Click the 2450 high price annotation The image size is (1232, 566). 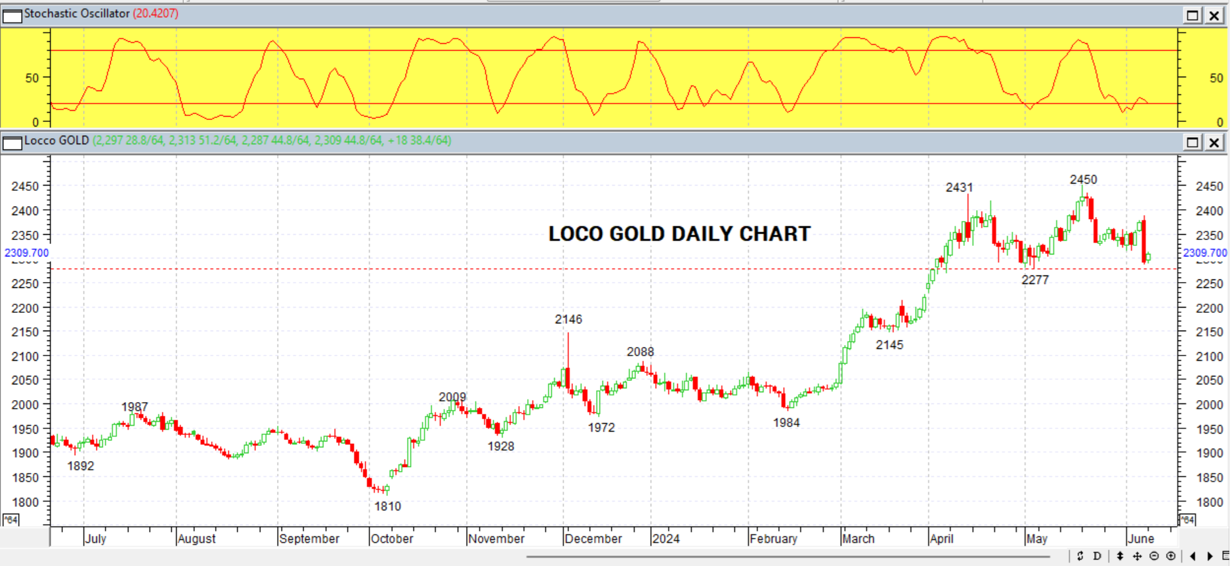[1083, 180]
